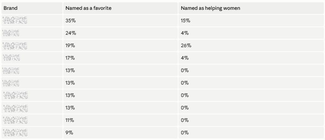Select the 17% favorite value

(70, 58)
